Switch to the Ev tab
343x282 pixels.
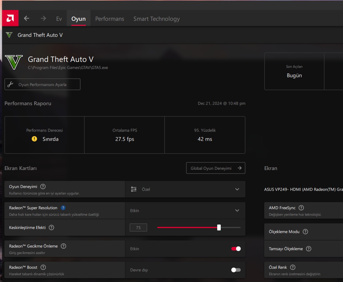59,19
